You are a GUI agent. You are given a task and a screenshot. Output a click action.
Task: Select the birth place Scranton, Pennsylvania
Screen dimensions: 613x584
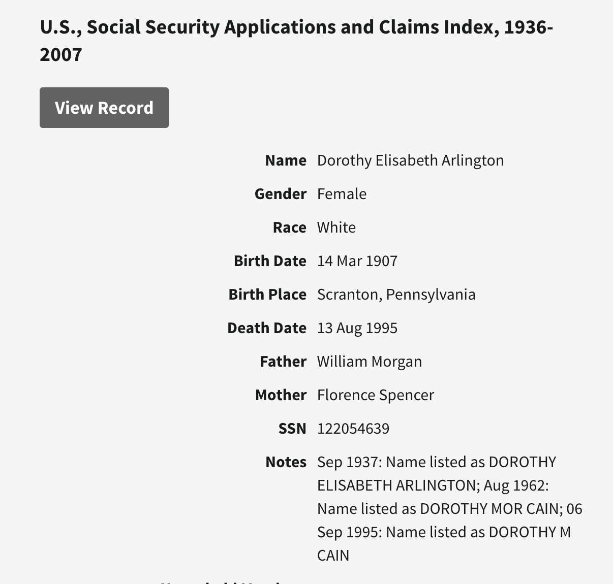(396, 295)
